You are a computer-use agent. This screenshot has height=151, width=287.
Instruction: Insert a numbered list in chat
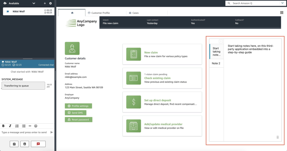(17, 126)
